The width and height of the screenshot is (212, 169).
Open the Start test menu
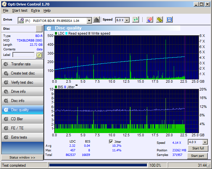point(20,10)
